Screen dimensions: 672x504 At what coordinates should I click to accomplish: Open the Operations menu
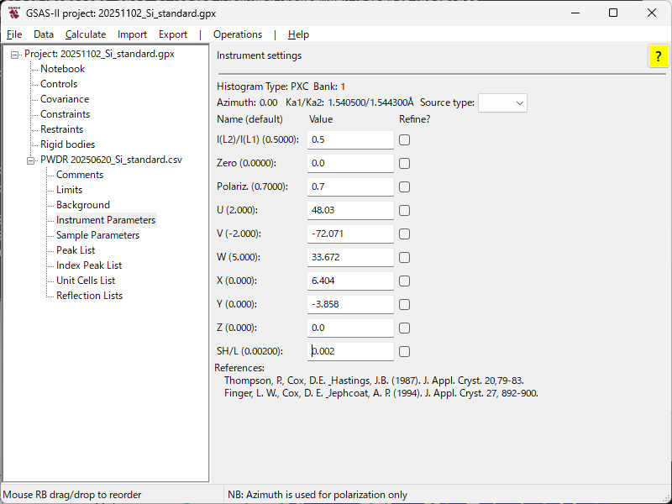coord(238,34)
